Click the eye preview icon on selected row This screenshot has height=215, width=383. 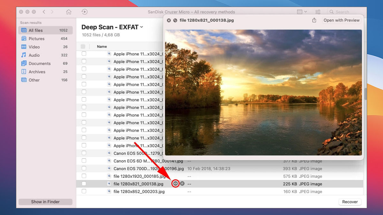click(x=176, y=183)
